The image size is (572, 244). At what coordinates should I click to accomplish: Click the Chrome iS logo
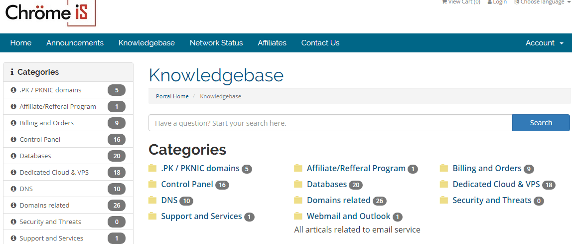[x=51, y=13]
